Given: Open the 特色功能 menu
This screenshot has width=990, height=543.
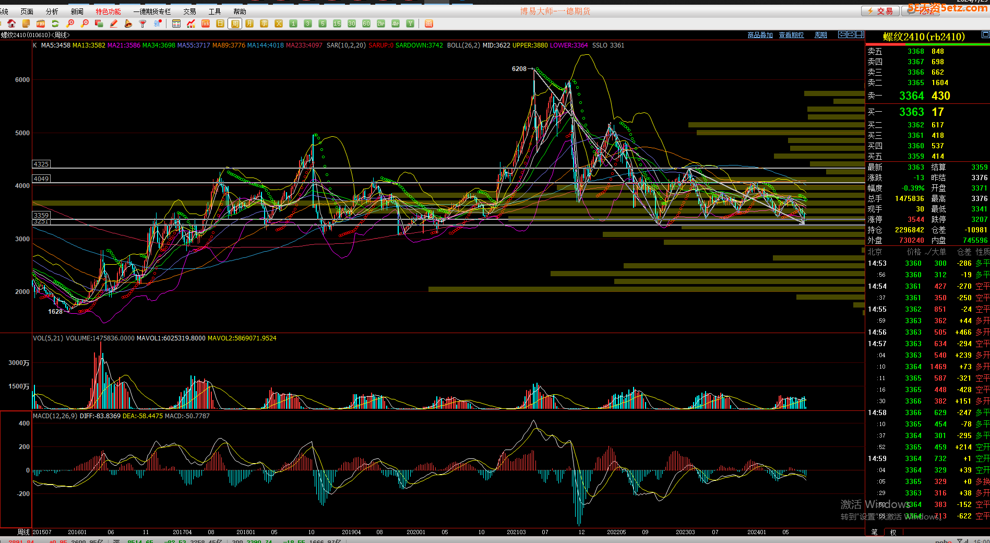Looking at the screenshot, I should [x=108, y=11].
